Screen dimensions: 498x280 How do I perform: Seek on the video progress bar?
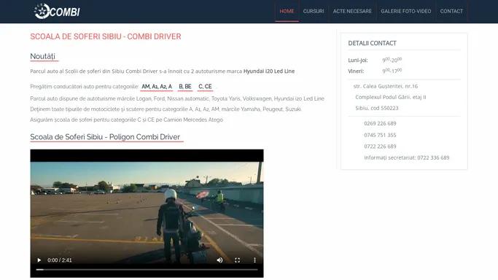[147, 270]
